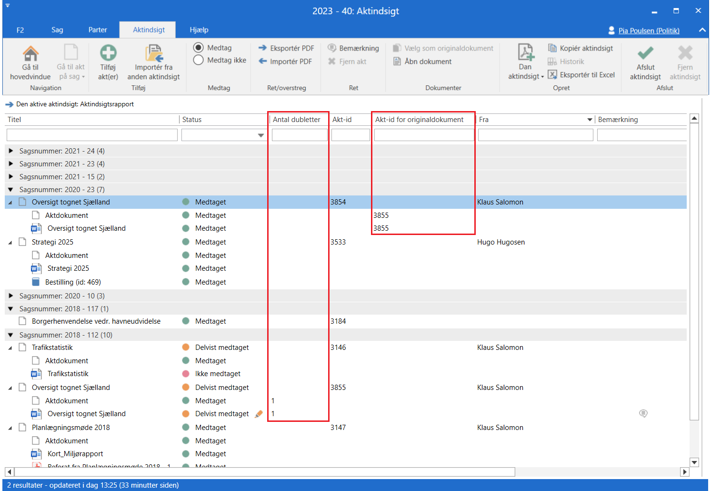Click the horizontal scrollbar thumb
Viewport: 711px width, 491px height.
pyautogui.click(x=265, y=472)
